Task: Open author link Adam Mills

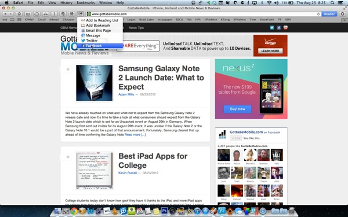Action: tap(126, 94)
